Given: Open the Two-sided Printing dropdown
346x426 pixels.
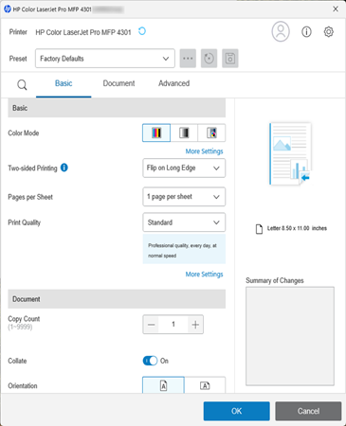Looking at the screenshot, I should (x=184, y=168).
